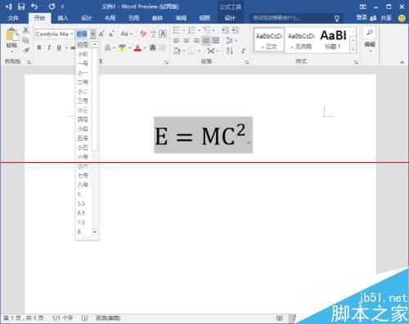Decrease font size with the smaller A
This screenshot has height=324, width=409.
click(111, 34)
